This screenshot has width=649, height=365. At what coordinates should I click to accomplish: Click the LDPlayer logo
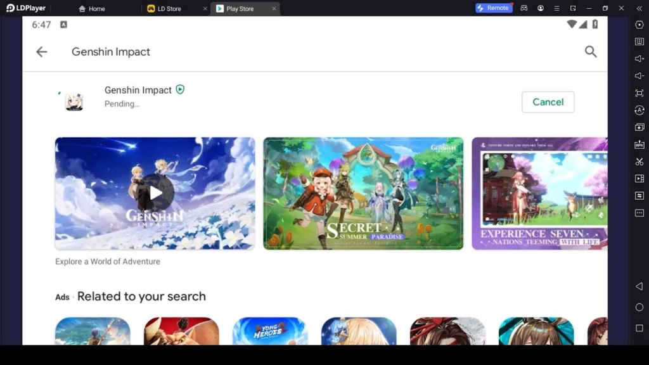pos(26,8)
